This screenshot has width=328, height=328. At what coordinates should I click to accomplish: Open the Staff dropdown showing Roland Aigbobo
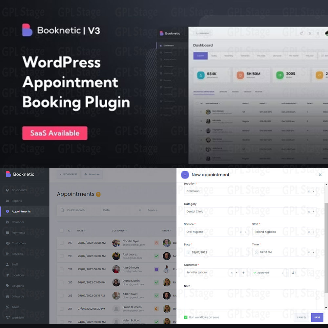point(284,232)
